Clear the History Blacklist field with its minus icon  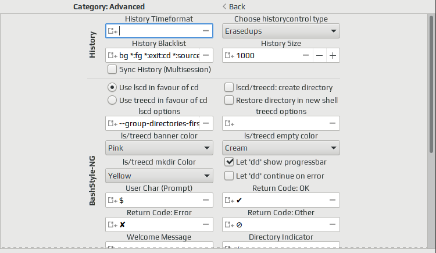(206, 55)
